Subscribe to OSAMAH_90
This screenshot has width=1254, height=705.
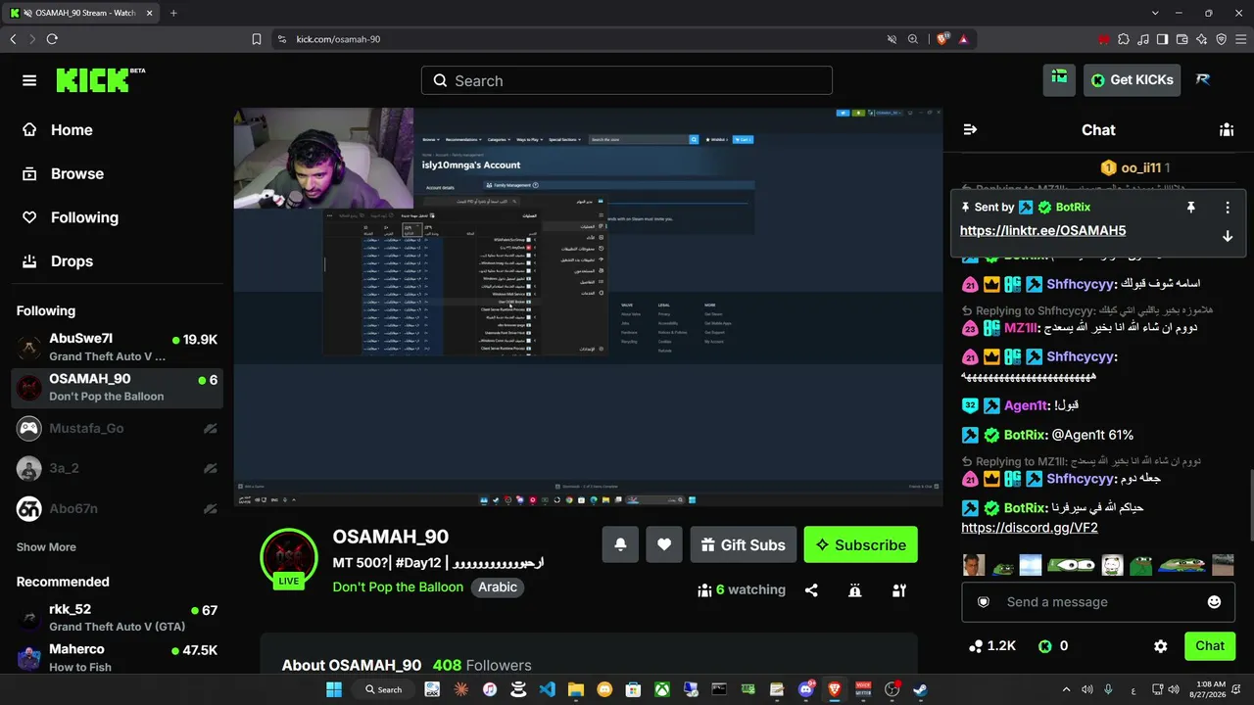click(x=860, y=544)
